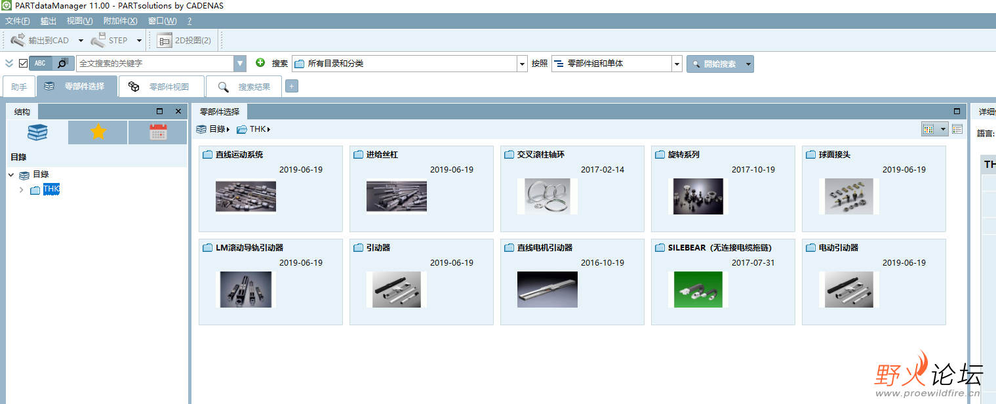Switch to the 搜索结果 tab
The image size is (996, 404).
coord(244,87)
